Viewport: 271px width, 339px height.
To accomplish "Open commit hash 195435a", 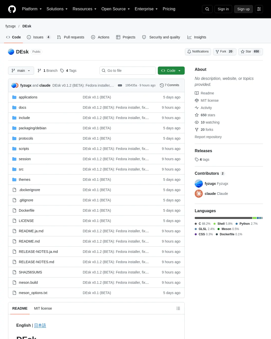I will click(x=131, y=85).
